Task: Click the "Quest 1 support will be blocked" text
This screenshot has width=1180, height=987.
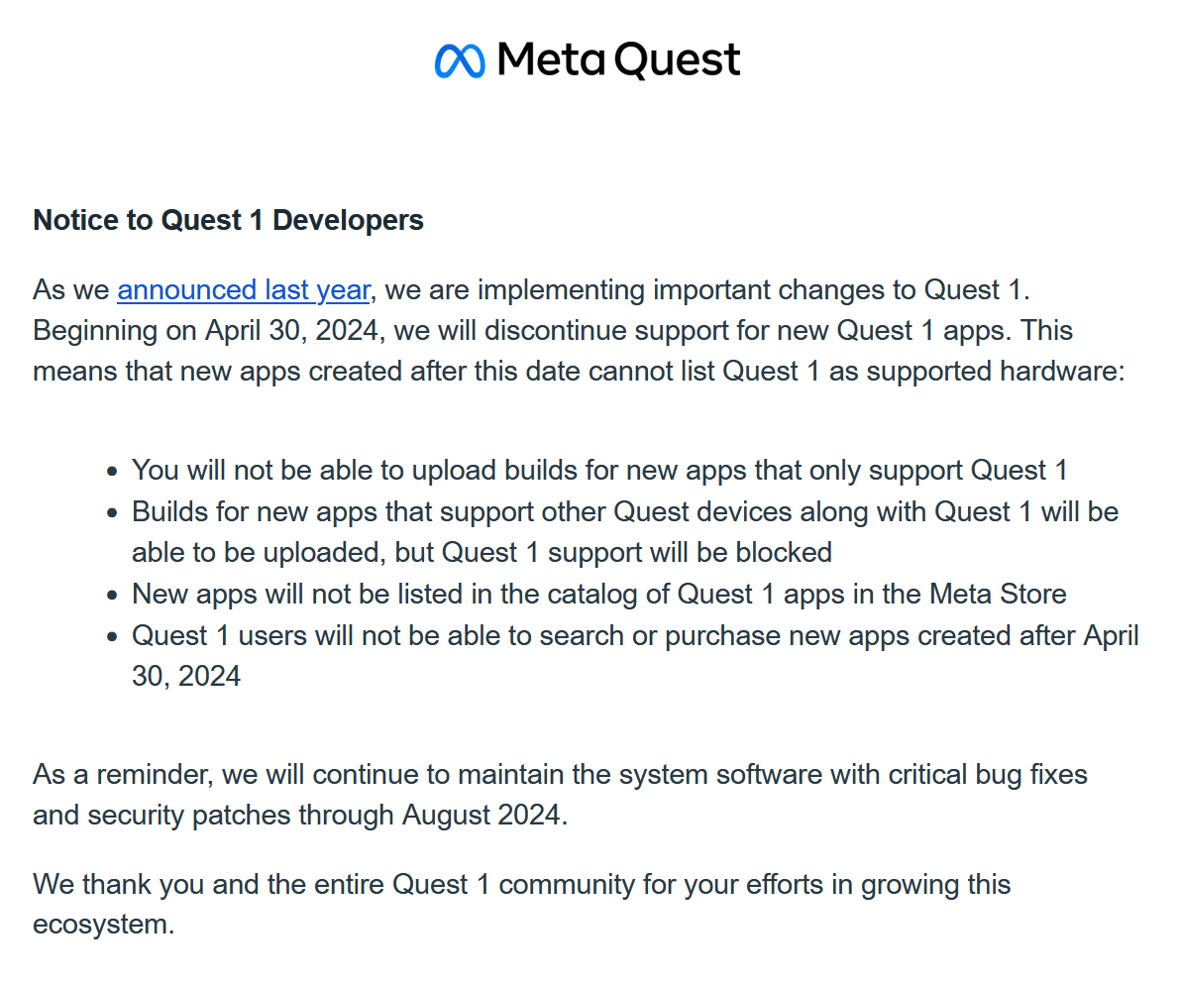Action: point(636,552)
